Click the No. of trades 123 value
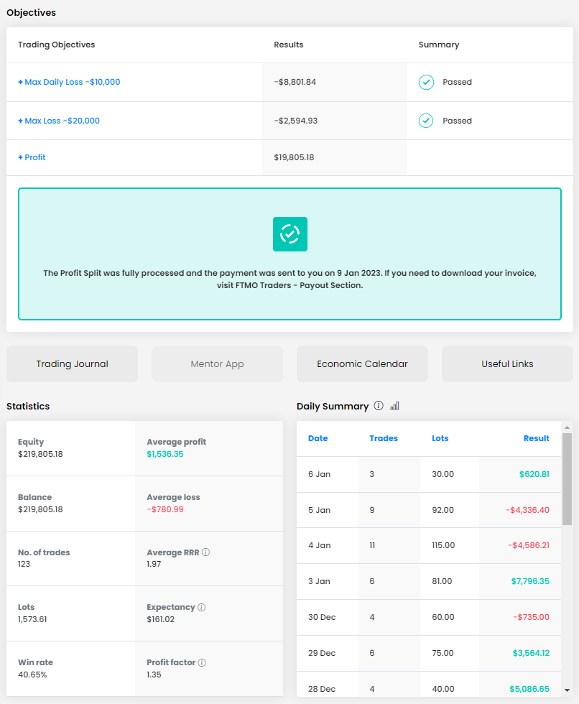The width and height of the screenshot is (579, 704). 24,564
